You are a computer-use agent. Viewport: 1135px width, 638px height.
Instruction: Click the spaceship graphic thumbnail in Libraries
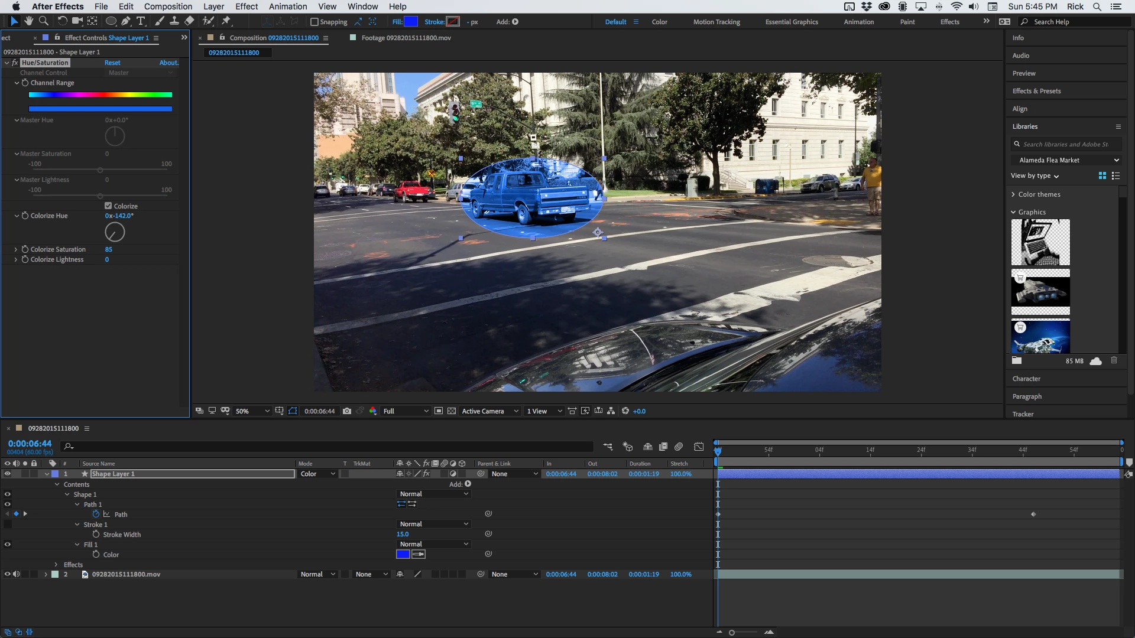tap(1040, 292)
